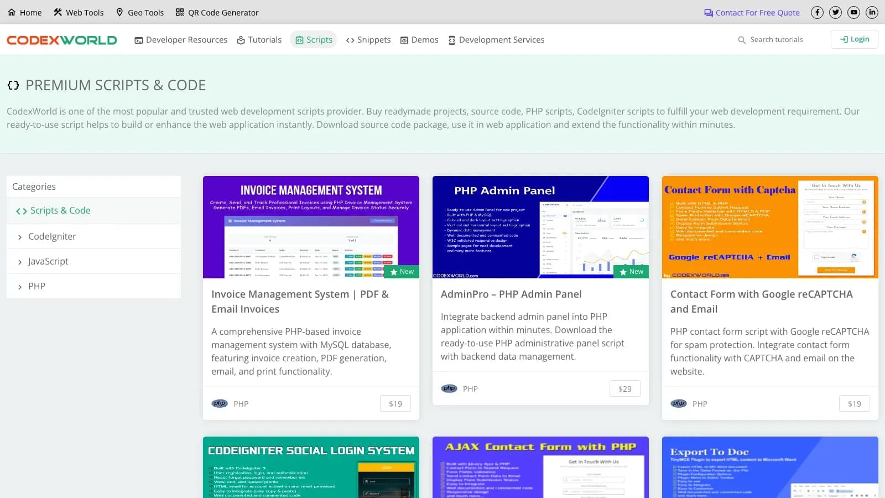The image size is (885, 498).
Task: Click the Contact For Free Quote chat icon
Action: 709,13
